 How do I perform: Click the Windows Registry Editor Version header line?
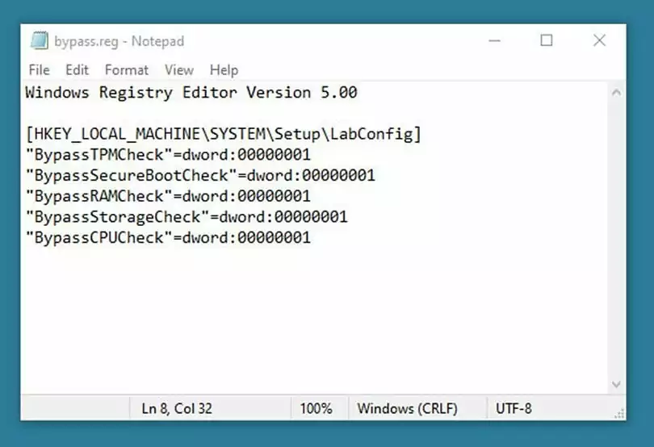point(191,93)
